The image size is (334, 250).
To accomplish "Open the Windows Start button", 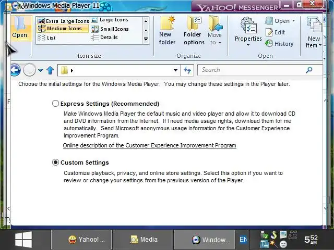I will pyautogui.click(x=23, y=240).
